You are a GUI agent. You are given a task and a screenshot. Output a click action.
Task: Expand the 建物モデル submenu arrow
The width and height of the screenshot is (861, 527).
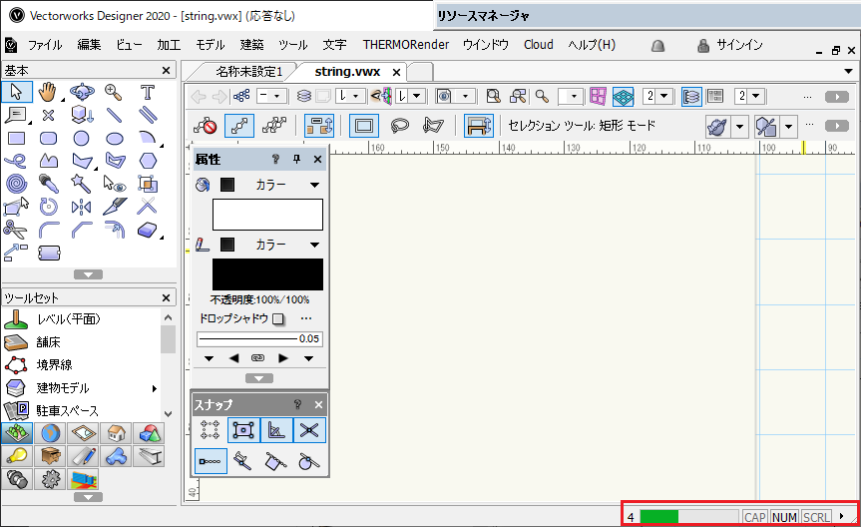pos(155,388)
